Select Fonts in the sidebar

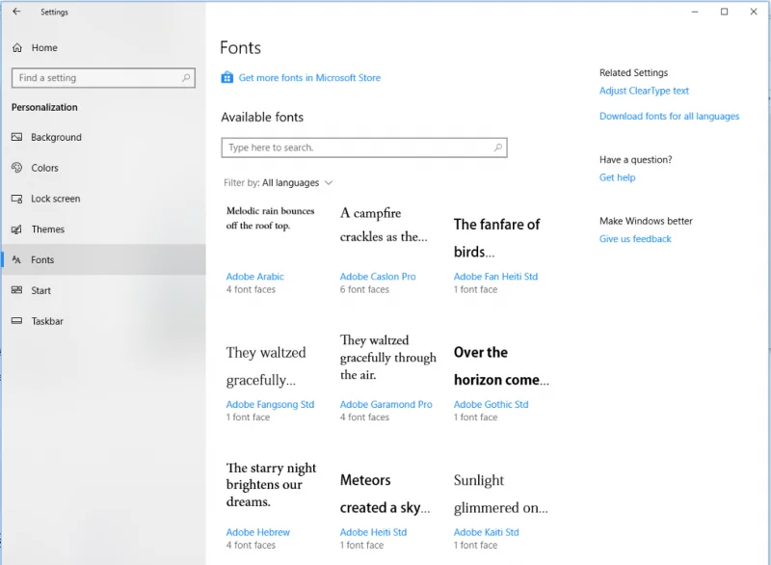coord(104,259)
